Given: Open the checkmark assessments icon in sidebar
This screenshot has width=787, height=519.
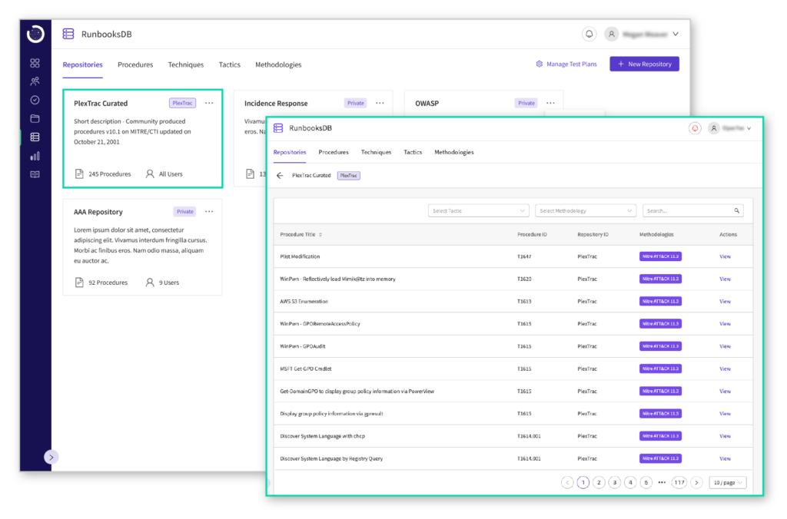Looking at the screenshot, I should [x=35, y=100].
